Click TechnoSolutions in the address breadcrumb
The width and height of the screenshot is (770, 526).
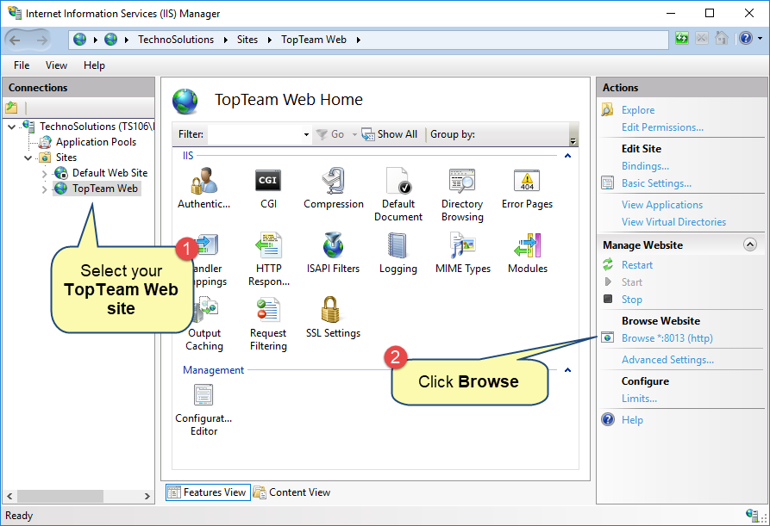point(176,40)
